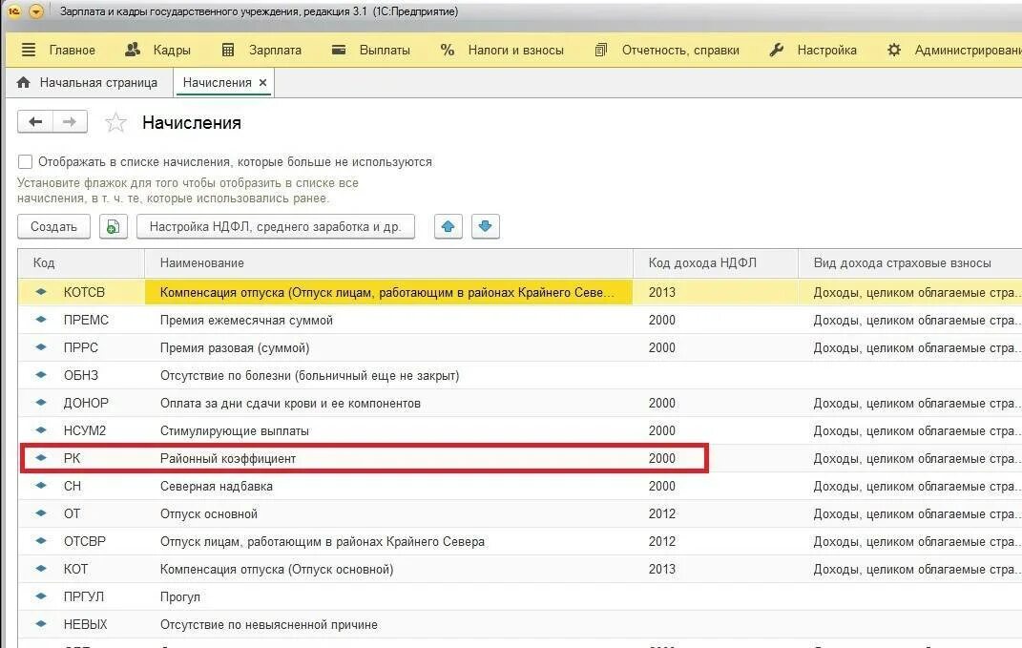Click the Администрирование gear icon
Viewport: 1022px width, 648px height.
click(894, 51)
